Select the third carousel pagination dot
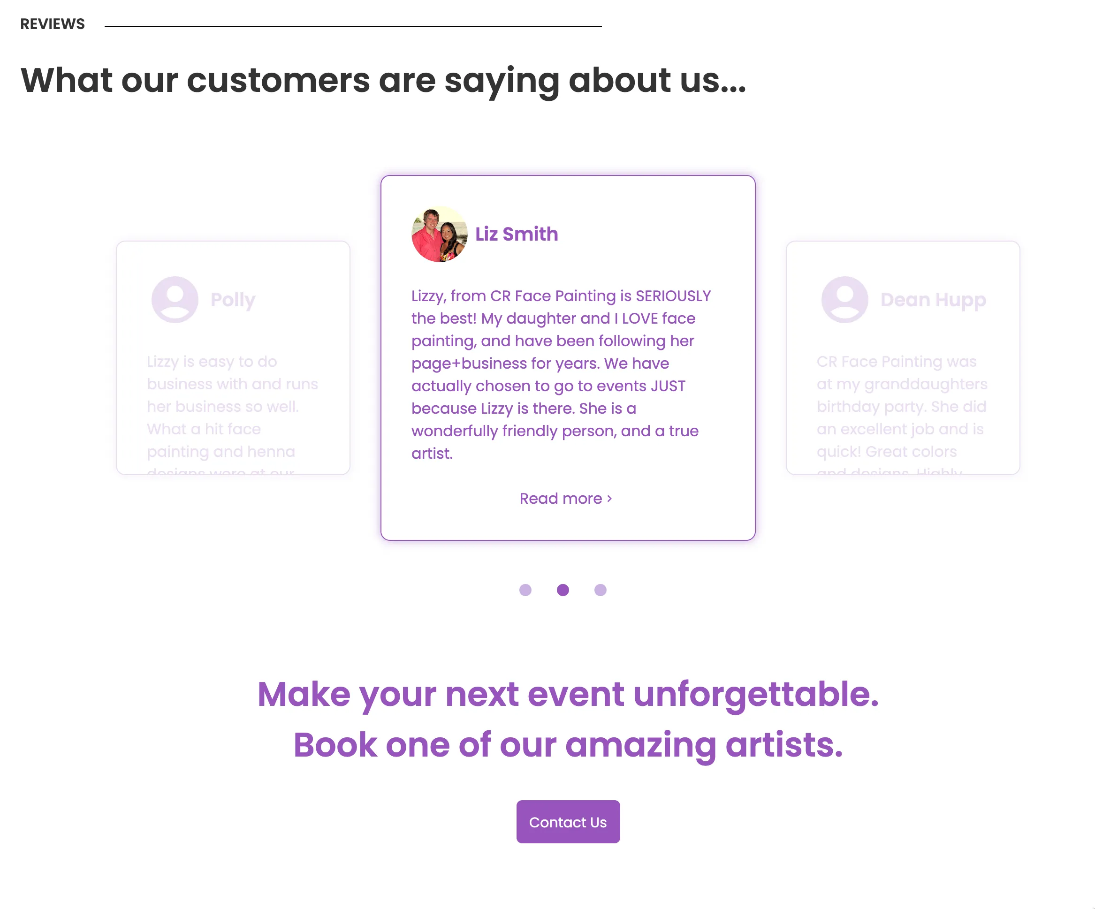This screenshot has width=1095, height=909. pyautogui.click(x=600, y=590)
